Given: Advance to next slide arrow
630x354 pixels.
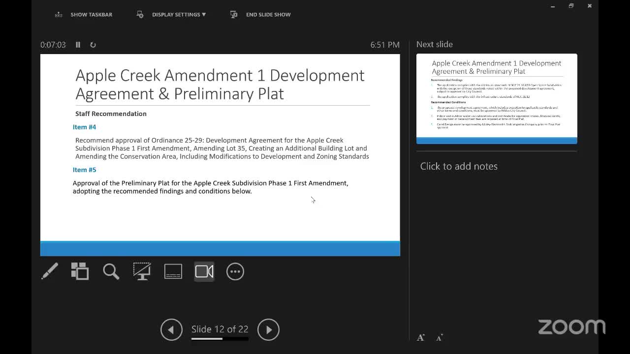Looking at the screenshot, I should tap(268, 330).
